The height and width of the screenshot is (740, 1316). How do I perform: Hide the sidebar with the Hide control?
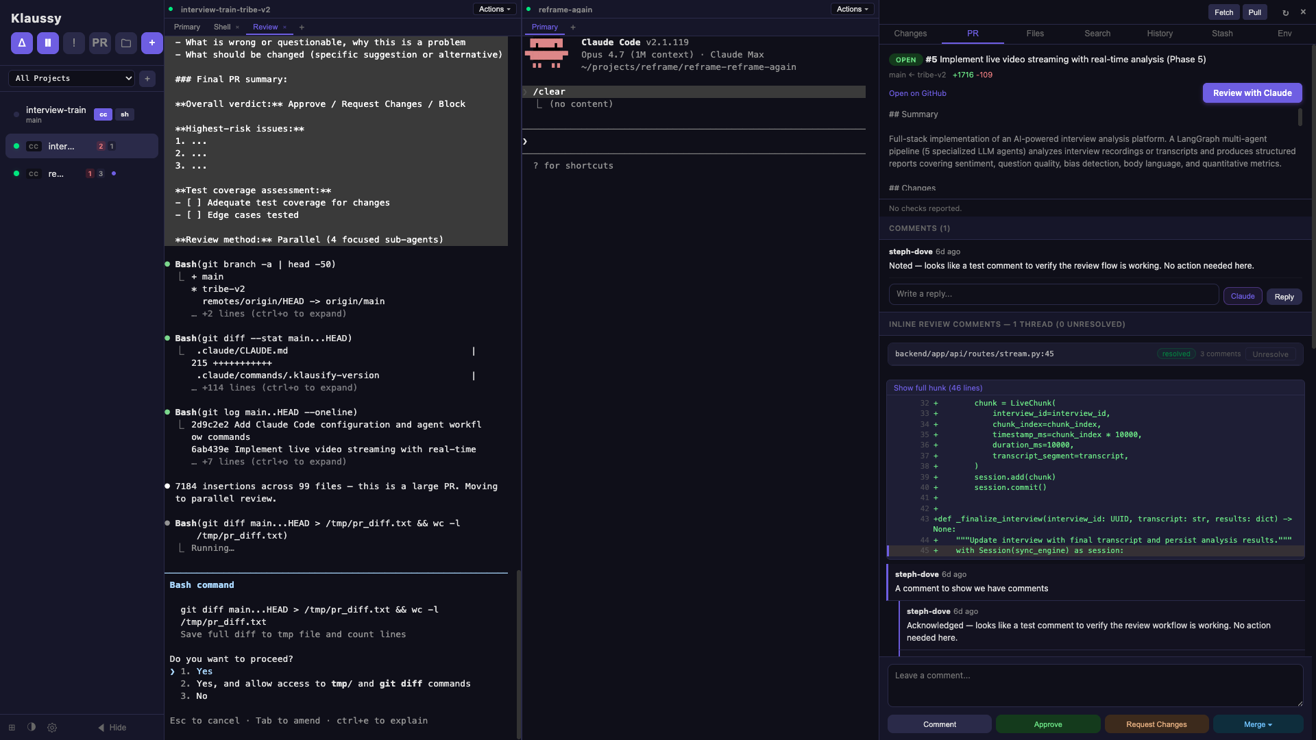pyautogui.click(x=112, y=728)
